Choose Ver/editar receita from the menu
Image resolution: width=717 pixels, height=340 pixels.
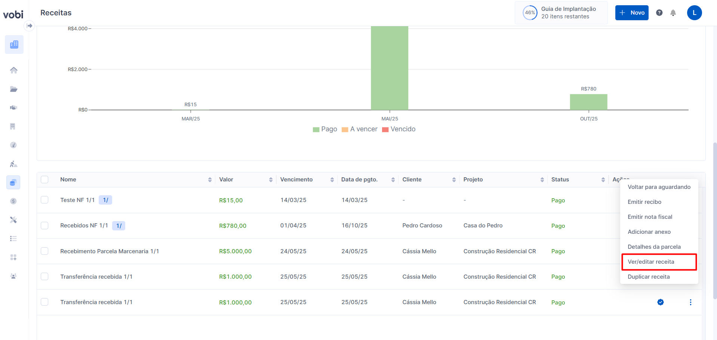pyautogui.click(x=651, y=262)
